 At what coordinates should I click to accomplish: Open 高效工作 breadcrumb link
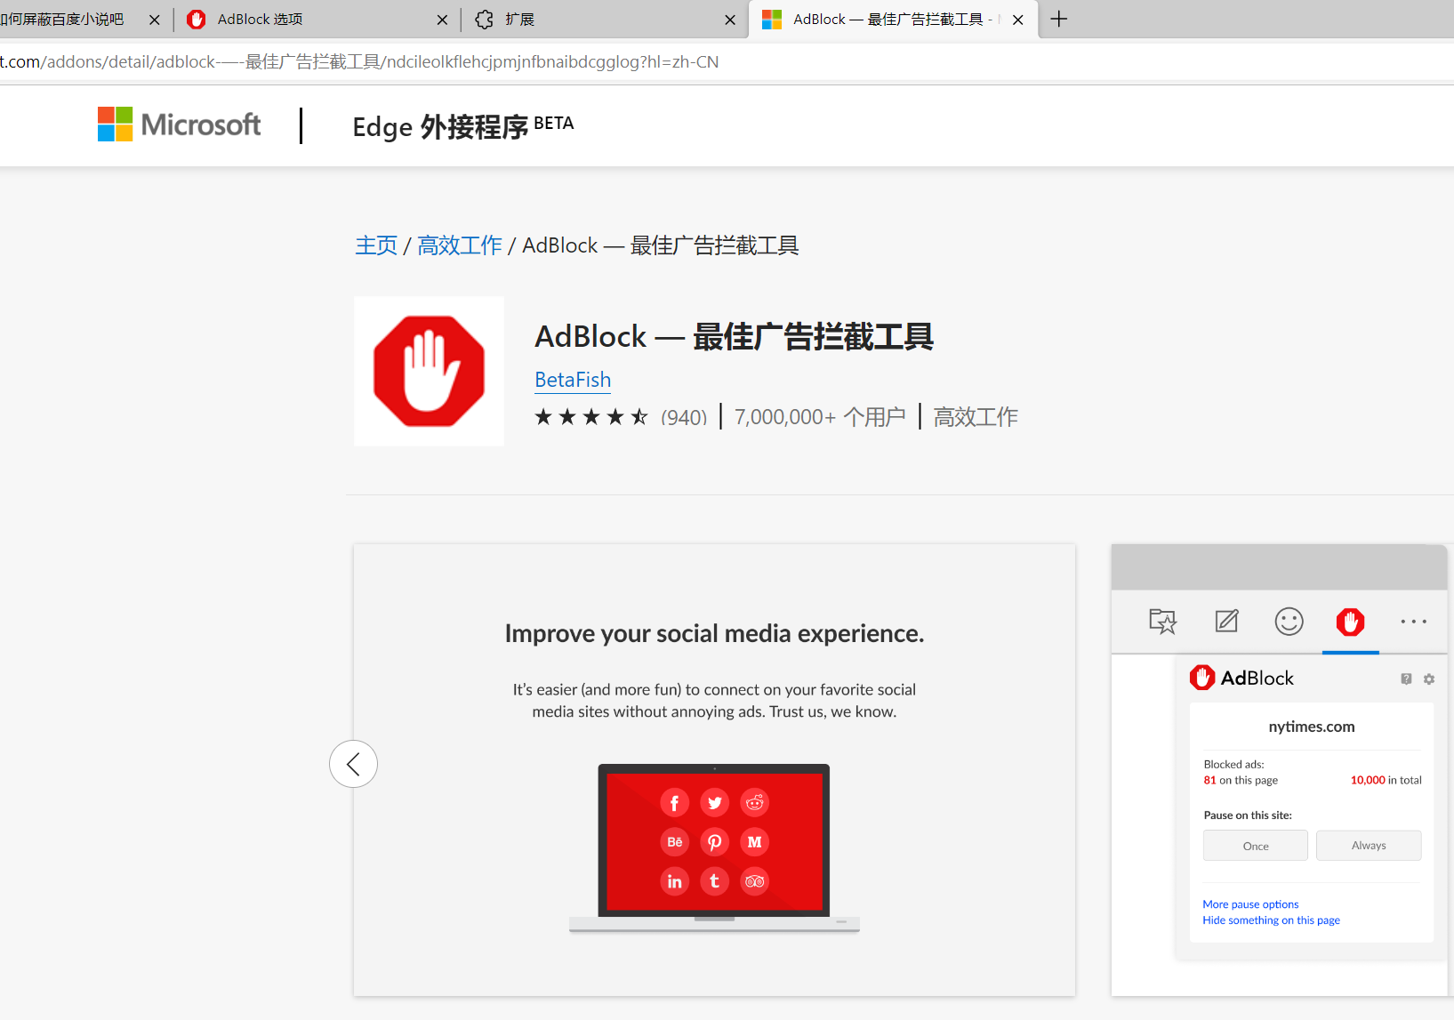(460, 245)
